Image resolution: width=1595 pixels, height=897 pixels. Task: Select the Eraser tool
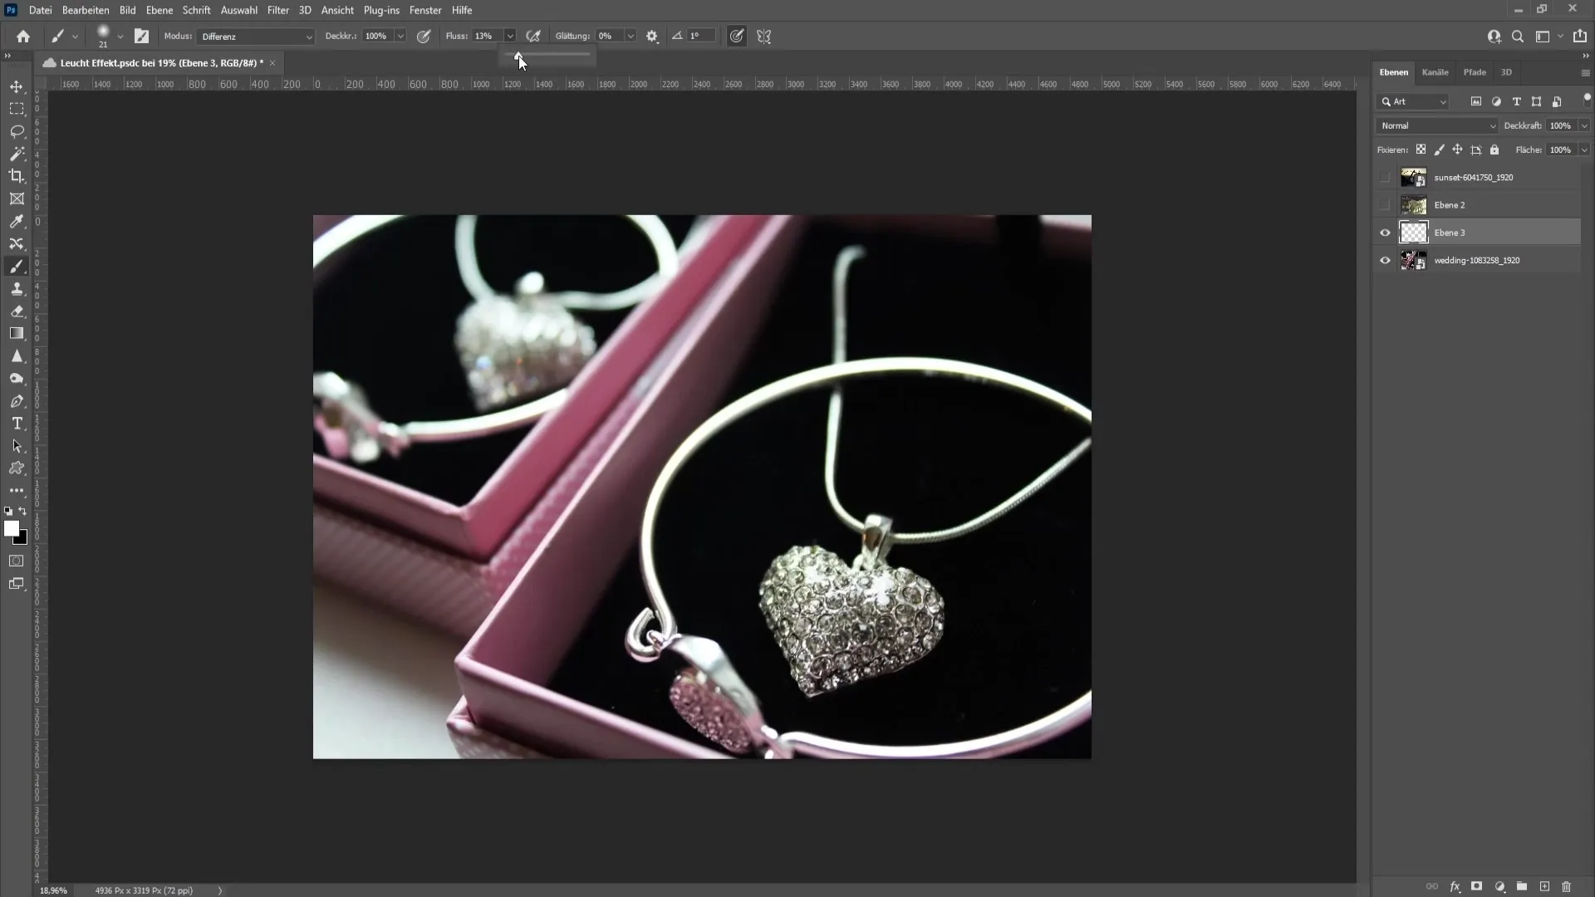(x=17, y=312)
